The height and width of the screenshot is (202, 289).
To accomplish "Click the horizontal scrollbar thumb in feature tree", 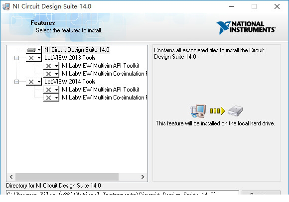I will (67, 177).
